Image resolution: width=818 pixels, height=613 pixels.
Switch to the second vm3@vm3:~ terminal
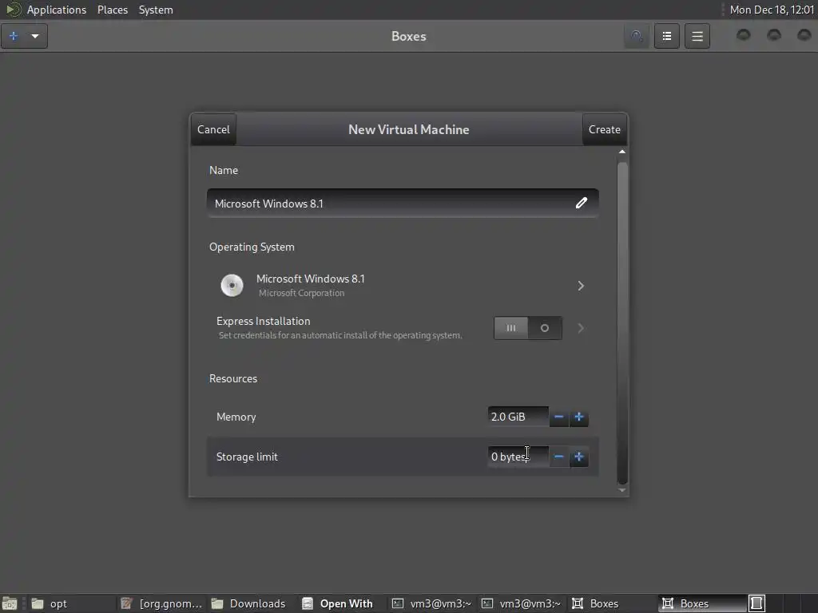pyautogui.click(x=521, y=603)
